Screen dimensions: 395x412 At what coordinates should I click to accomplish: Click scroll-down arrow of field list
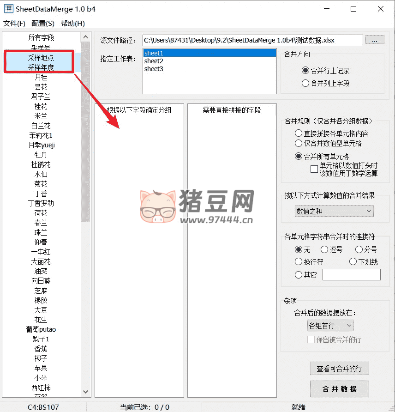click(x=85, y=392)
